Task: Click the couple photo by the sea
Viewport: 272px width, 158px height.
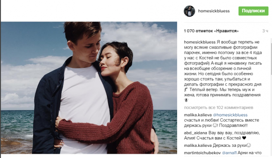Action: coord(89,87)
